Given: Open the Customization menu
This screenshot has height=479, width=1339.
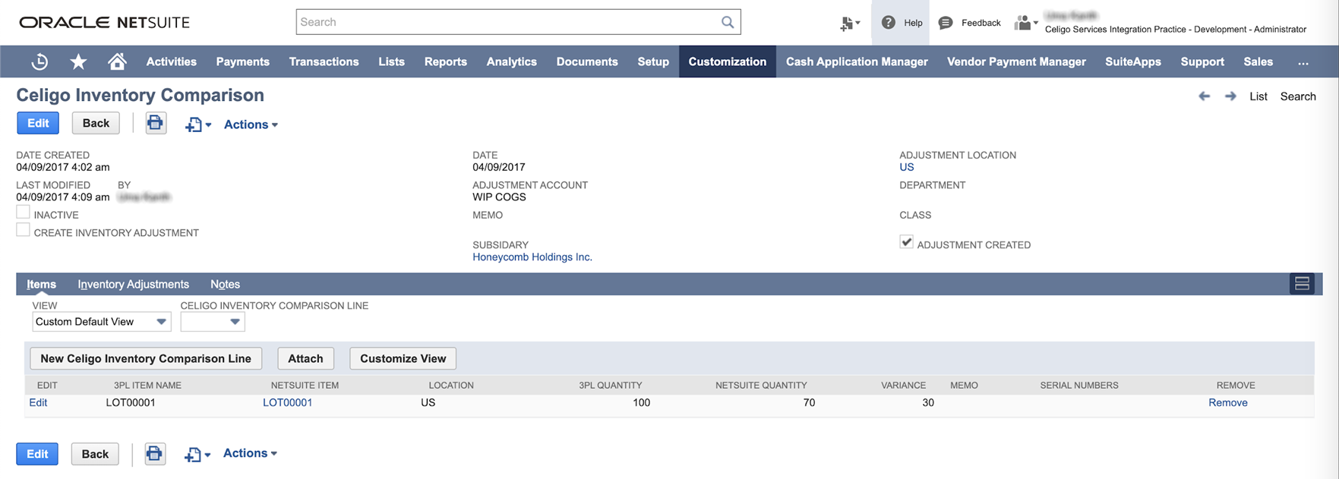Looking at the screenshot, I should click(727, 62).
